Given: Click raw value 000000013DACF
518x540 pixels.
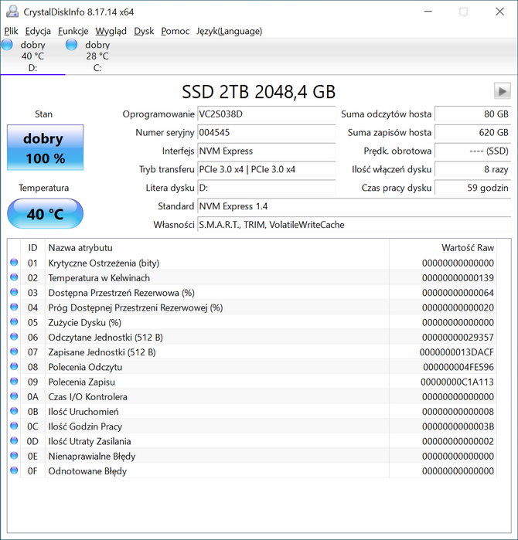Looking at the screenshot, I should pos(457,352).
